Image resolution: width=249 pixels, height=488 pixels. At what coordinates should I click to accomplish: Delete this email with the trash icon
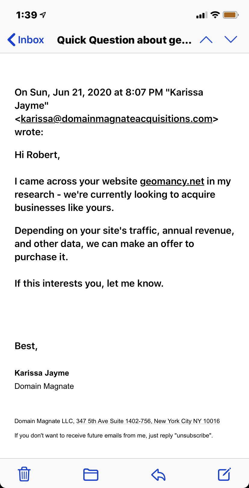pos(24,474)
